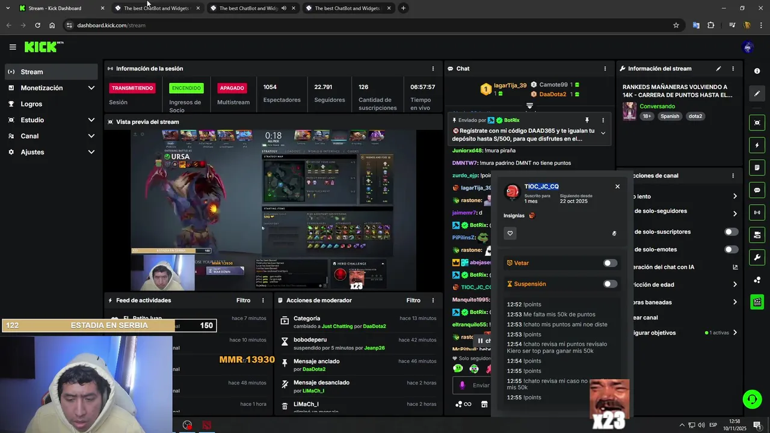Click the stream preview video
This screenshot has height=433, width=770.
click(x=274, y=210)
